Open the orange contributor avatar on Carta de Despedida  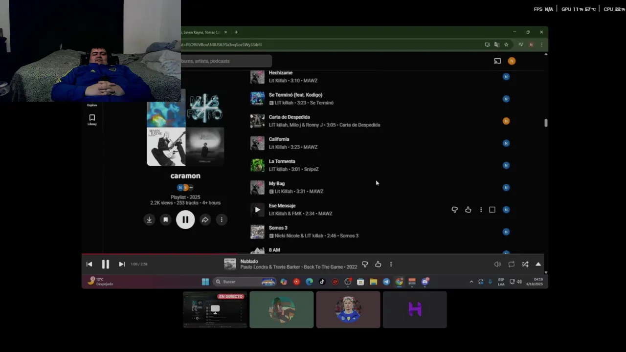point(506,121)
